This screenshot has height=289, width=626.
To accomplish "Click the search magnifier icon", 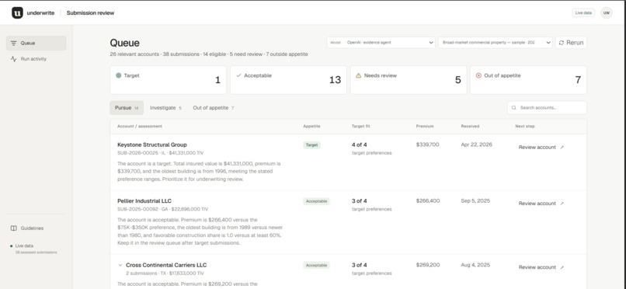I will coord(514,108).
